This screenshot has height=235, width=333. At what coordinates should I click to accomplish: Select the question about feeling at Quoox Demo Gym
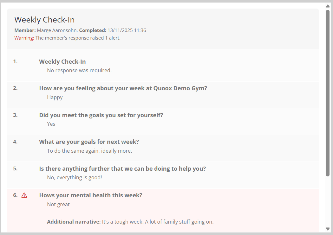(123, 88)
